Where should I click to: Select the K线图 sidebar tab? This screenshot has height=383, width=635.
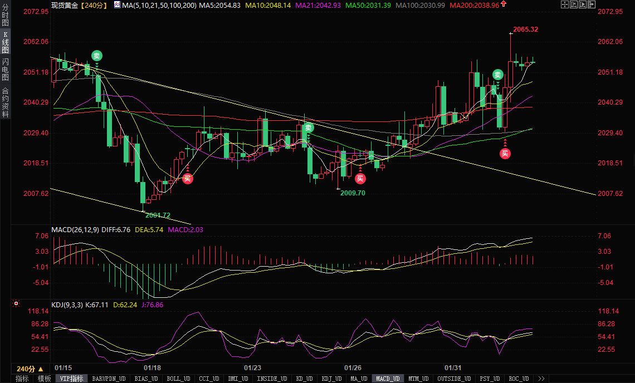(x=5, y=43)
